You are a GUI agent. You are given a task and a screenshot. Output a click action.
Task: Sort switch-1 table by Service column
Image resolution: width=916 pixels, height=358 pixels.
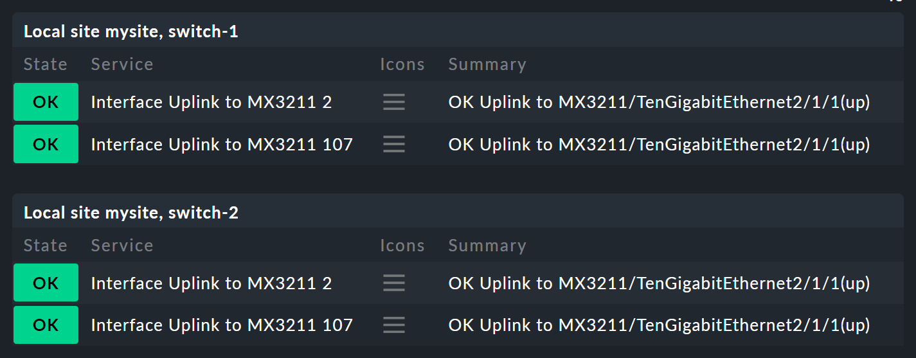click(122, 64)
